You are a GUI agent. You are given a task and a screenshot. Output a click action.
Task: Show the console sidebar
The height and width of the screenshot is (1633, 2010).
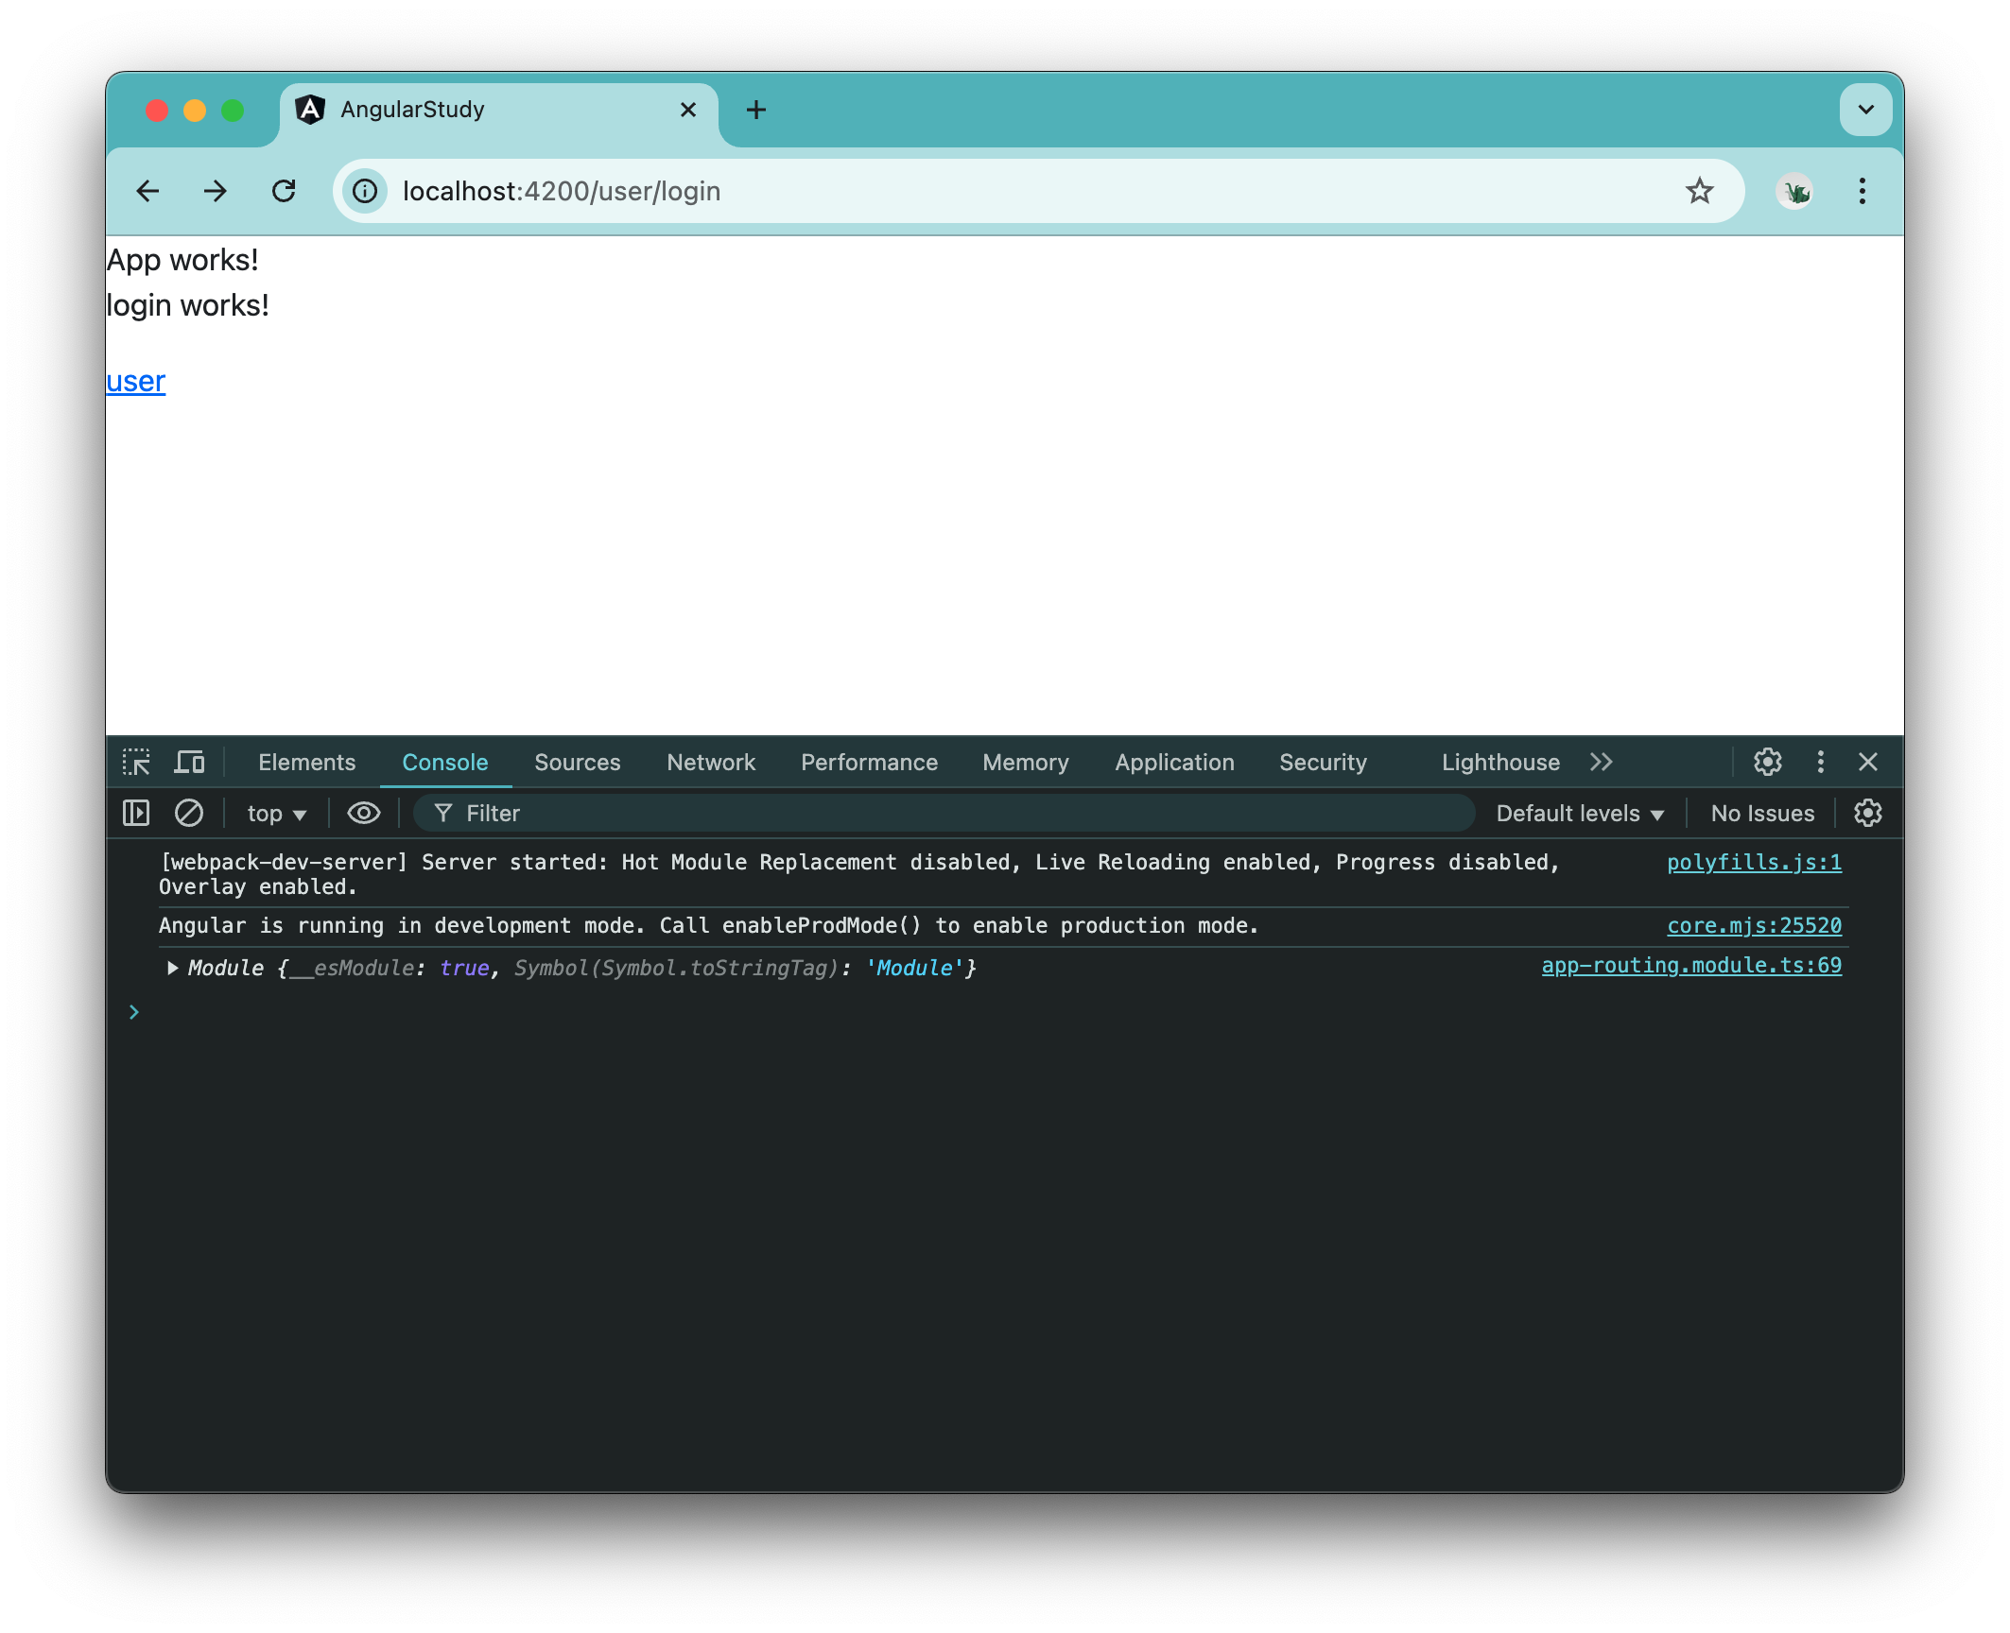pyautogui.click(x=135, y=813)
